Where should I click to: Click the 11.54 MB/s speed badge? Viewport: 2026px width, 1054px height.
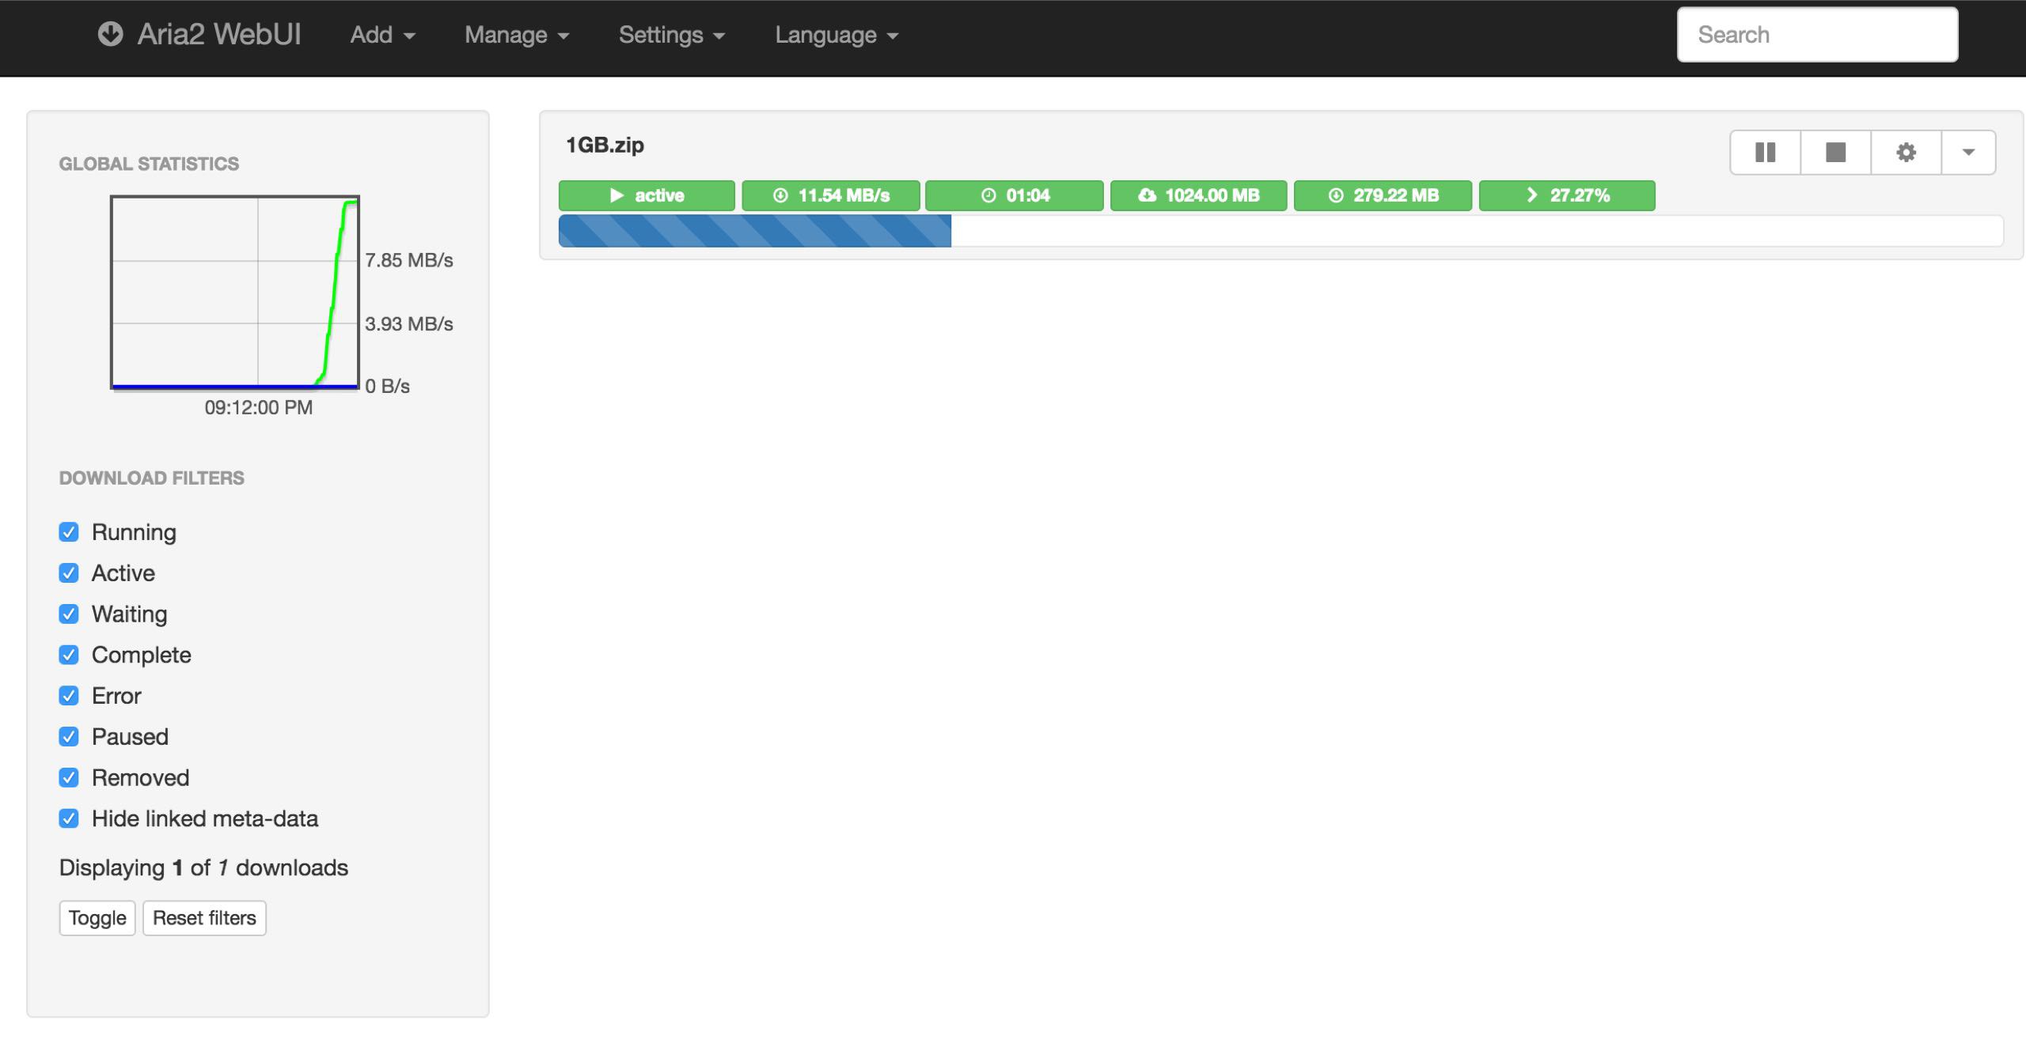coord(830,195)
